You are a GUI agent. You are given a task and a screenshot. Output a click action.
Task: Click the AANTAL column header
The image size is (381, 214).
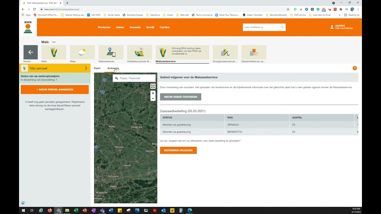322,117
